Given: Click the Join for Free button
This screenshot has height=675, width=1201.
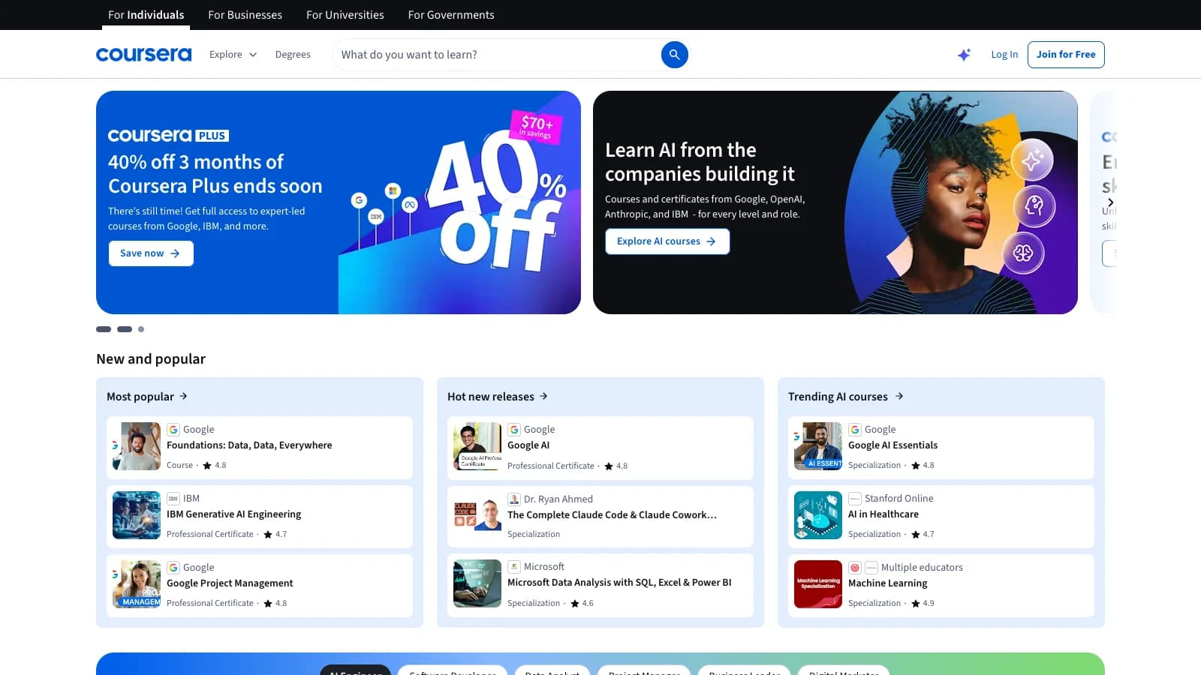Looking at the screenshot, I should tap(1066, 55).
